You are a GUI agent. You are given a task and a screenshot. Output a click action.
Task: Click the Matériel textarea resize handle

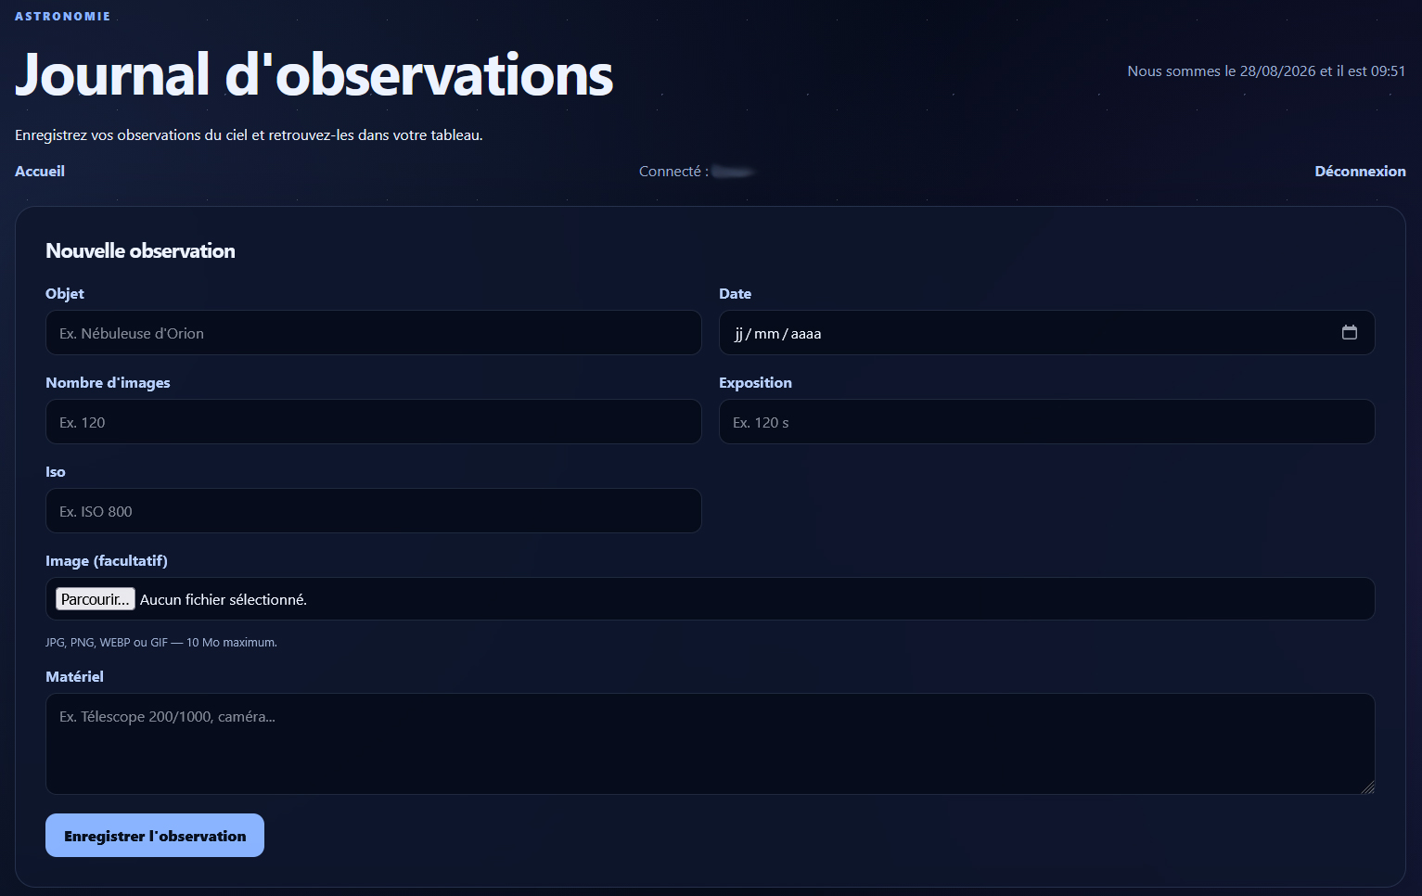(x=1368, y=787)
